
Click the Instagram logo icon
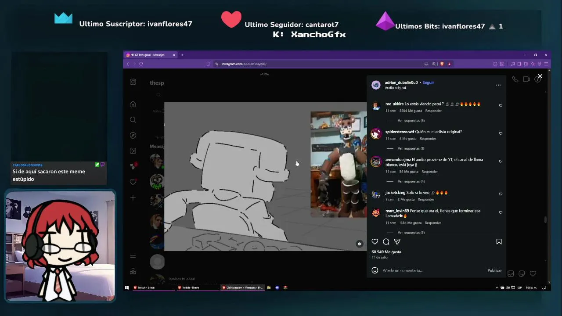133,82
